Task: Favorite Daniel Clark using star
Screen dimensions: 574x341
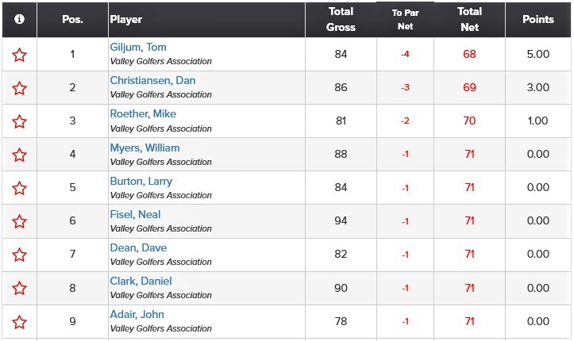Action: [x=19, y=289]
